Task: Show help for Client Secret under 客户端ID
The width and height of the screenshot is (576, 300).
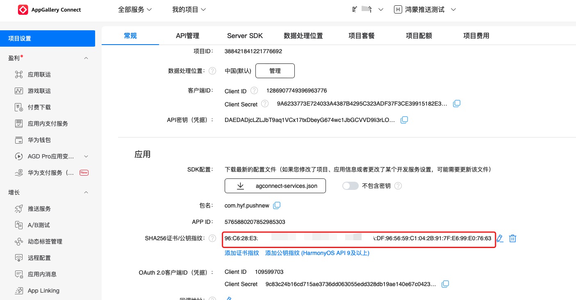Action: pyautogui.click(x=265, y=104)
